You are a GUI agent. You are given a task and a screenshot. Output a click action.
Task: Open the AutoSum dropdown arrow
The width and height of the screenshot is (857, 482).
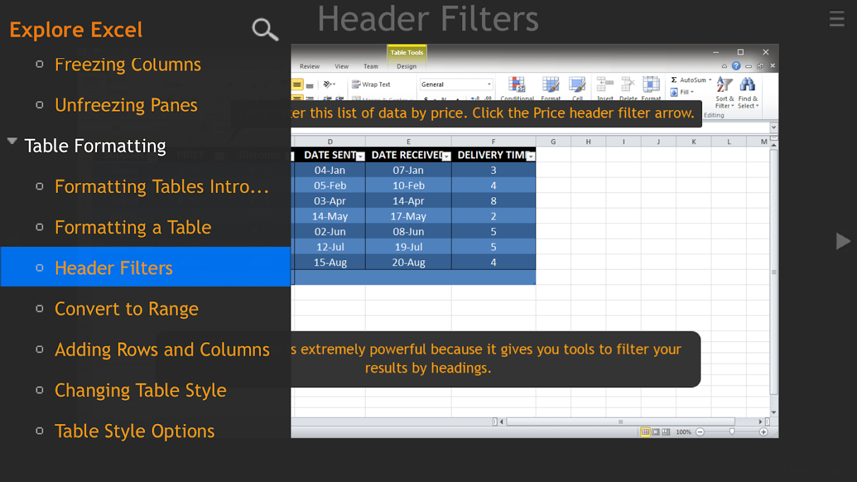click(x=710, y=80)
